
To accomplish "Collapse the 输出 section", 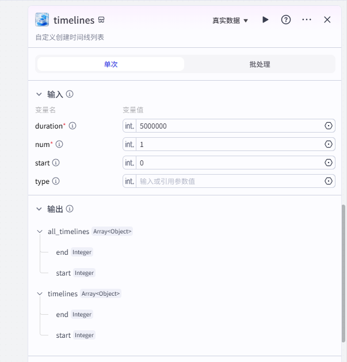I will click(x=39, y=209).
